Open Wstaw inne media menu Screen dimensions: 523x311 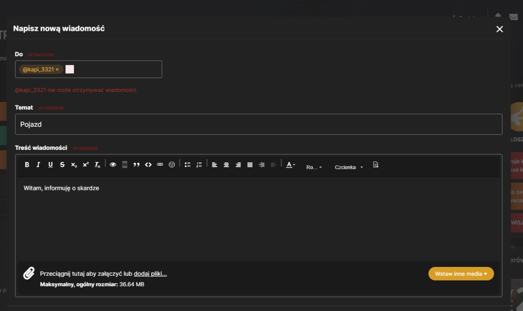[x=461, y=274]
